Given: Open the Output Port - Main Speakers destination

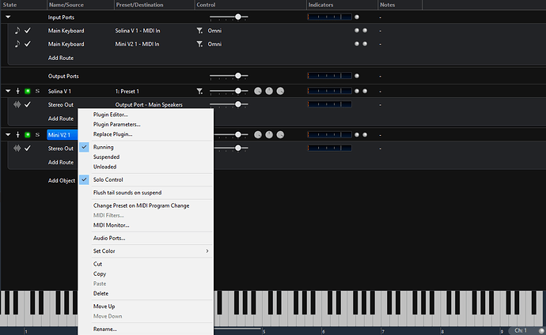Looking at the screenshot, I should click(x=149, y=104).
